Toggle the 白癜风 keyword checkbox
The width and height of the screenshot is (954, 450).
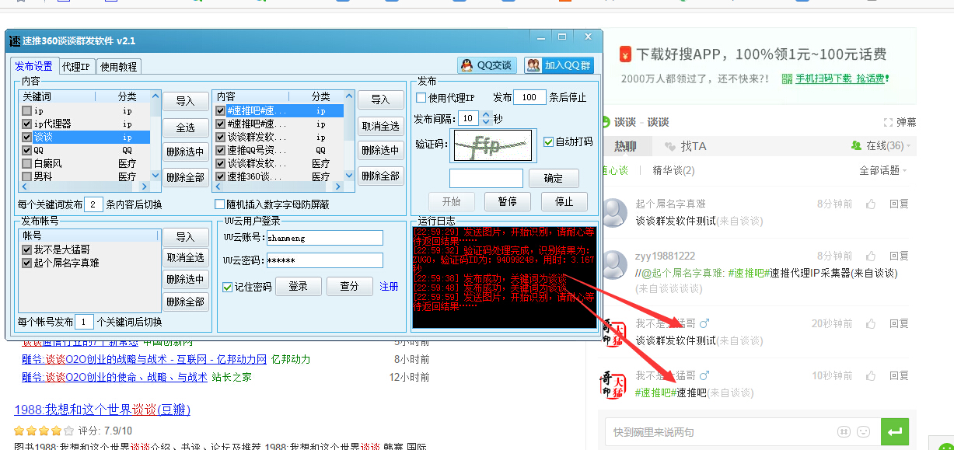click(x=27, y=164)
